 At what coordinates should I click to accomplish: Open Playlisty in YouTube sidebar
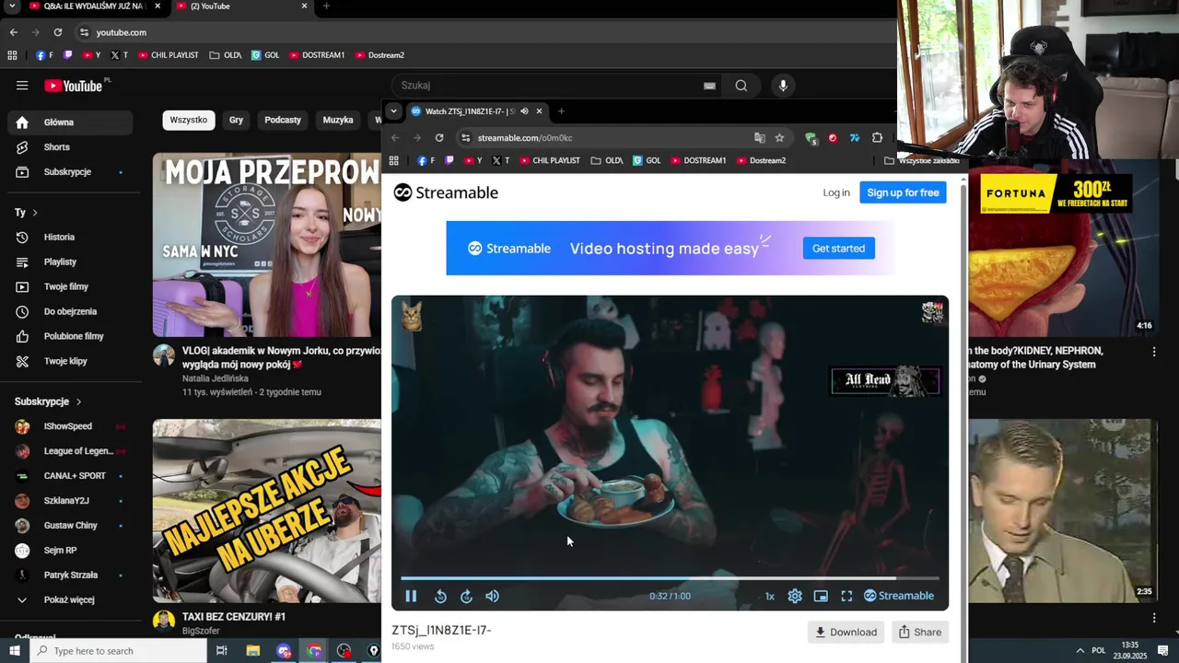(x=70, y=262)
